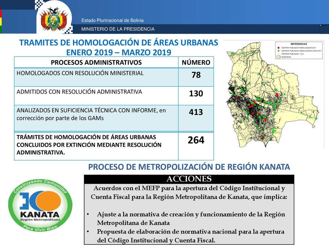The height and width of the screenshot is (247, 329).
Task: Click the Kanata Región Metropolitana logo
Action: point(40,206)
